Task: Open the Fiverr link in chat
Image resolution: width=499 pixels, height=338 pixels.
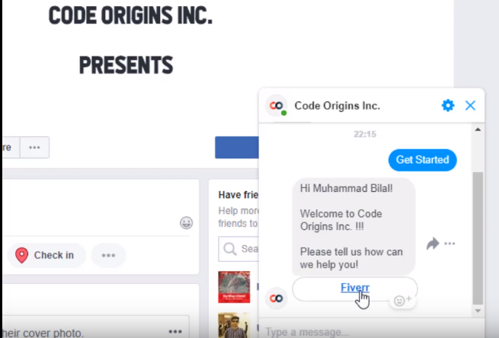Action: [x=355, y=288]
